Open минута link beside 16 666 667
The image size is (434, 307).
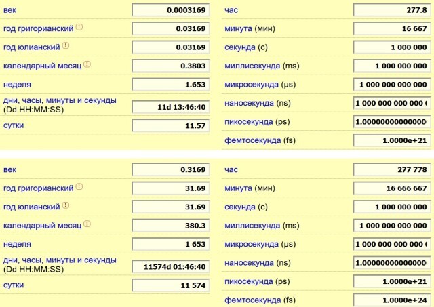(x=238, y=188)
